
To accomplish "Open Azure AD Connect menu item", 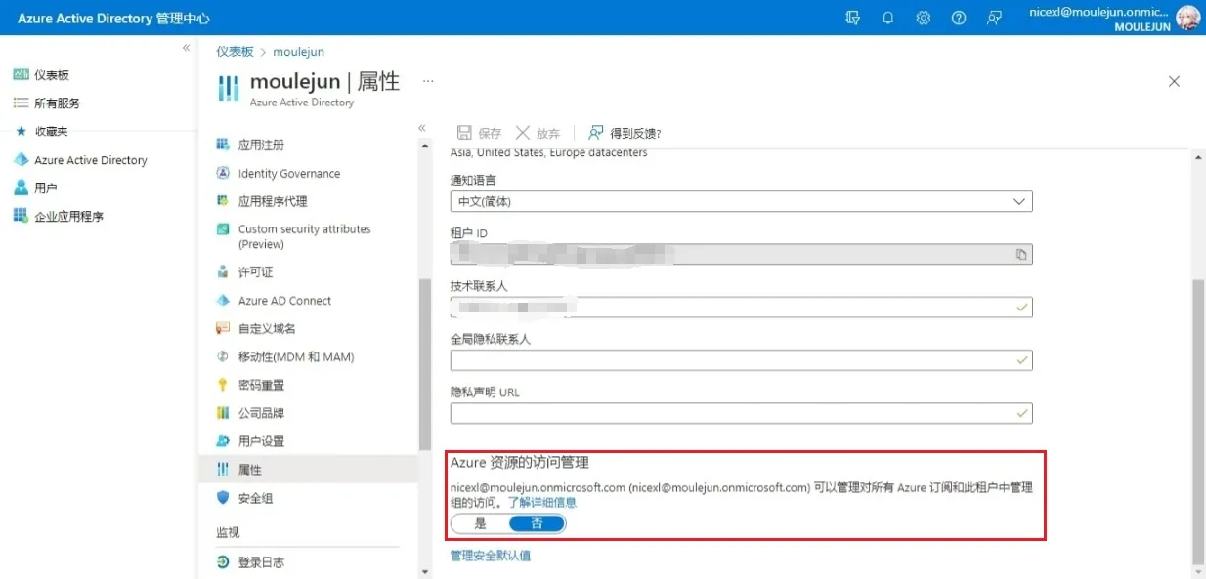I will pos(284,301).
